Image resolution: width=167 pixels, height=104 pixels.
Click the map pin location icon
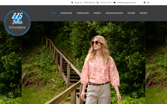point(72,2)
